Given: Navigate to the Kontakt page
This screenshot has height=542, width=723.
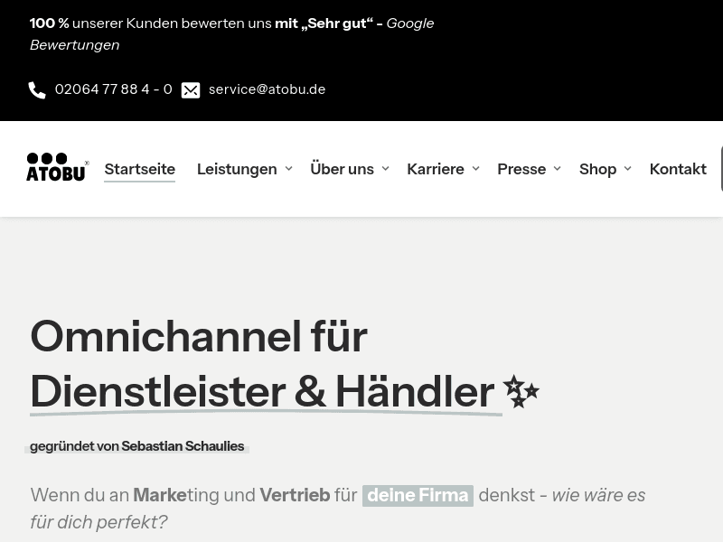Looking at the screenshot, I should point(678,169).
